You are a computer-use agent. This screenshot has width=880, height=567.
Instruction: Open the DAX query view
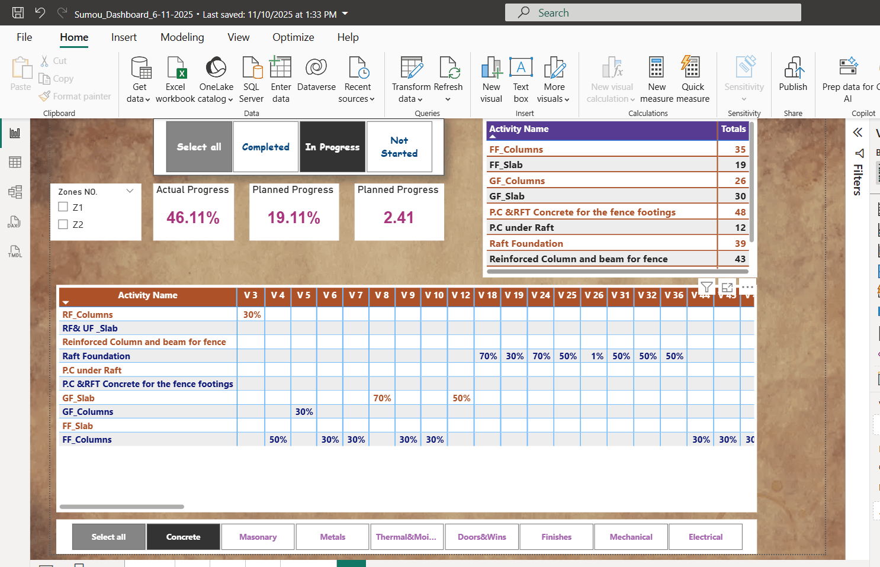(x=14, y=222)
